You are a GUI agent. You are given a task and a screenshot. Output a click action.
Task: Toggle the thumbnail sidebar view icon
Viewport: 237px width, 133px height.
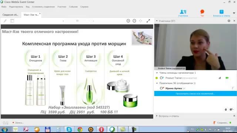pos(12,21)
